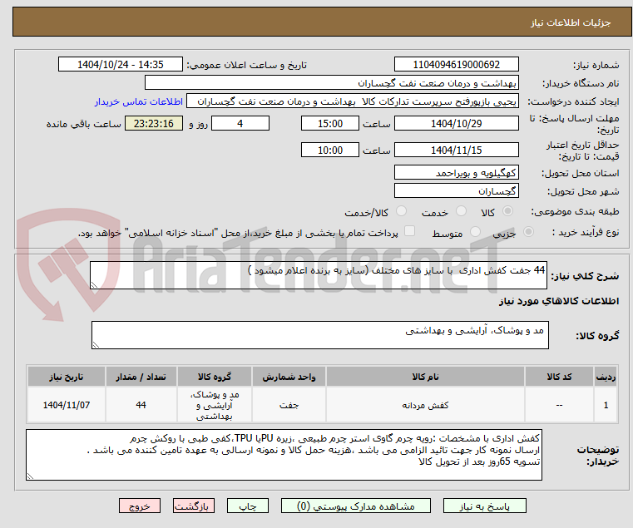Click buyer organization name field
The height and width of the screenshot is (528, 633).
coord(331,83)
